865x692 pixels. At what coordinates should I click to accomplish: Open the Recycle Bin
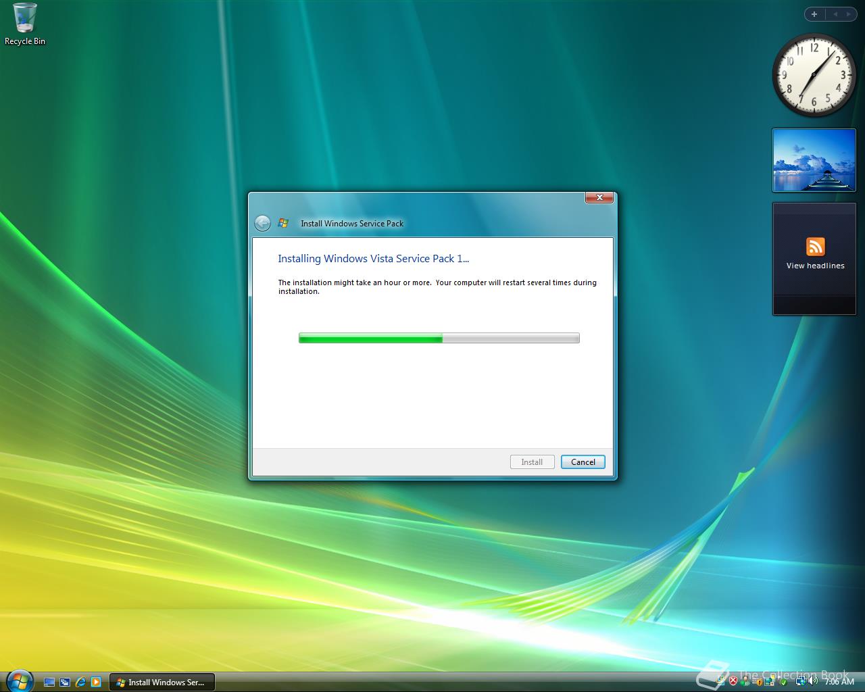click(x=25, y=18)
